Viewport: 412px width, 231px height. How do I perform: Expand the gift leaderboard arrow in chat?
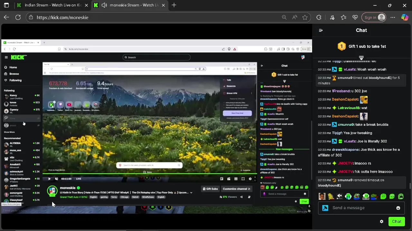[x=361, y=58]
